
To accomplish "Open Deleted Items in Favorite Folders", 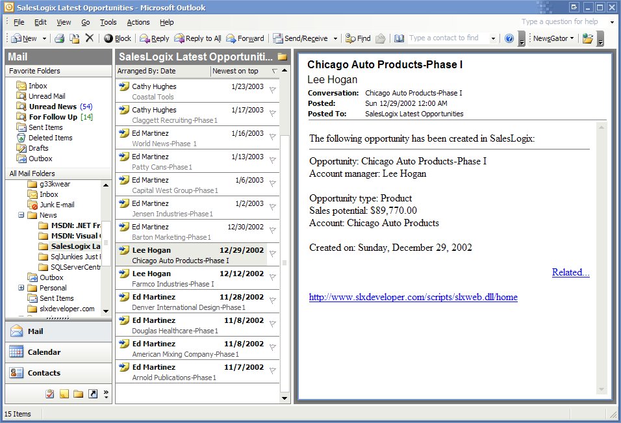I will 44,138.
